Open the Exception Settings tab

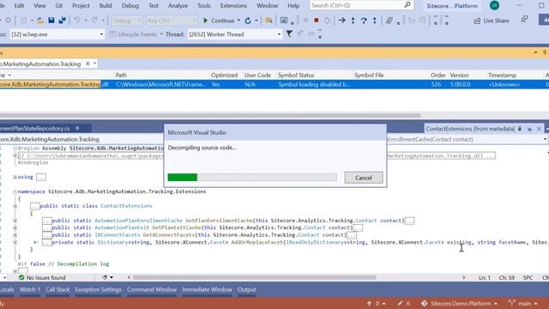pos(98,290)
